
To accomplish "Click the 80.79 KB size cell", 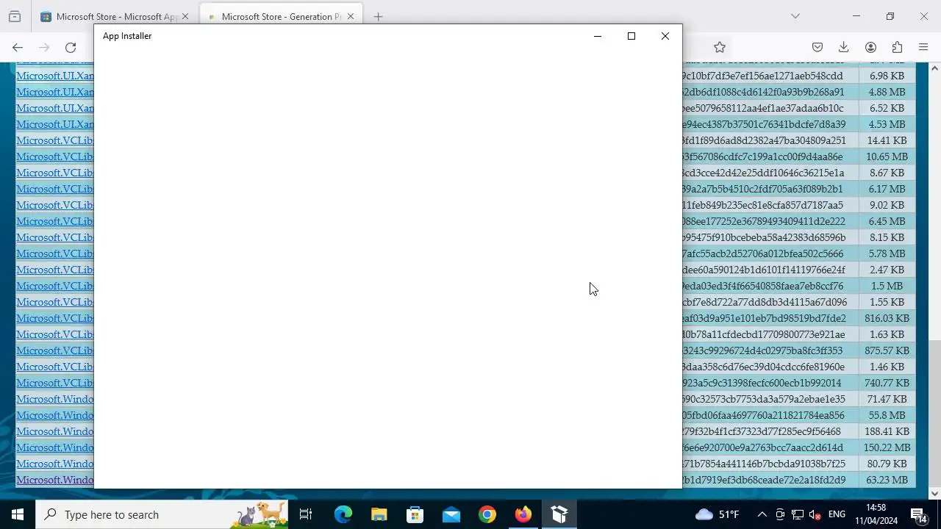I will pyautogui.click(x=887, y=464).
